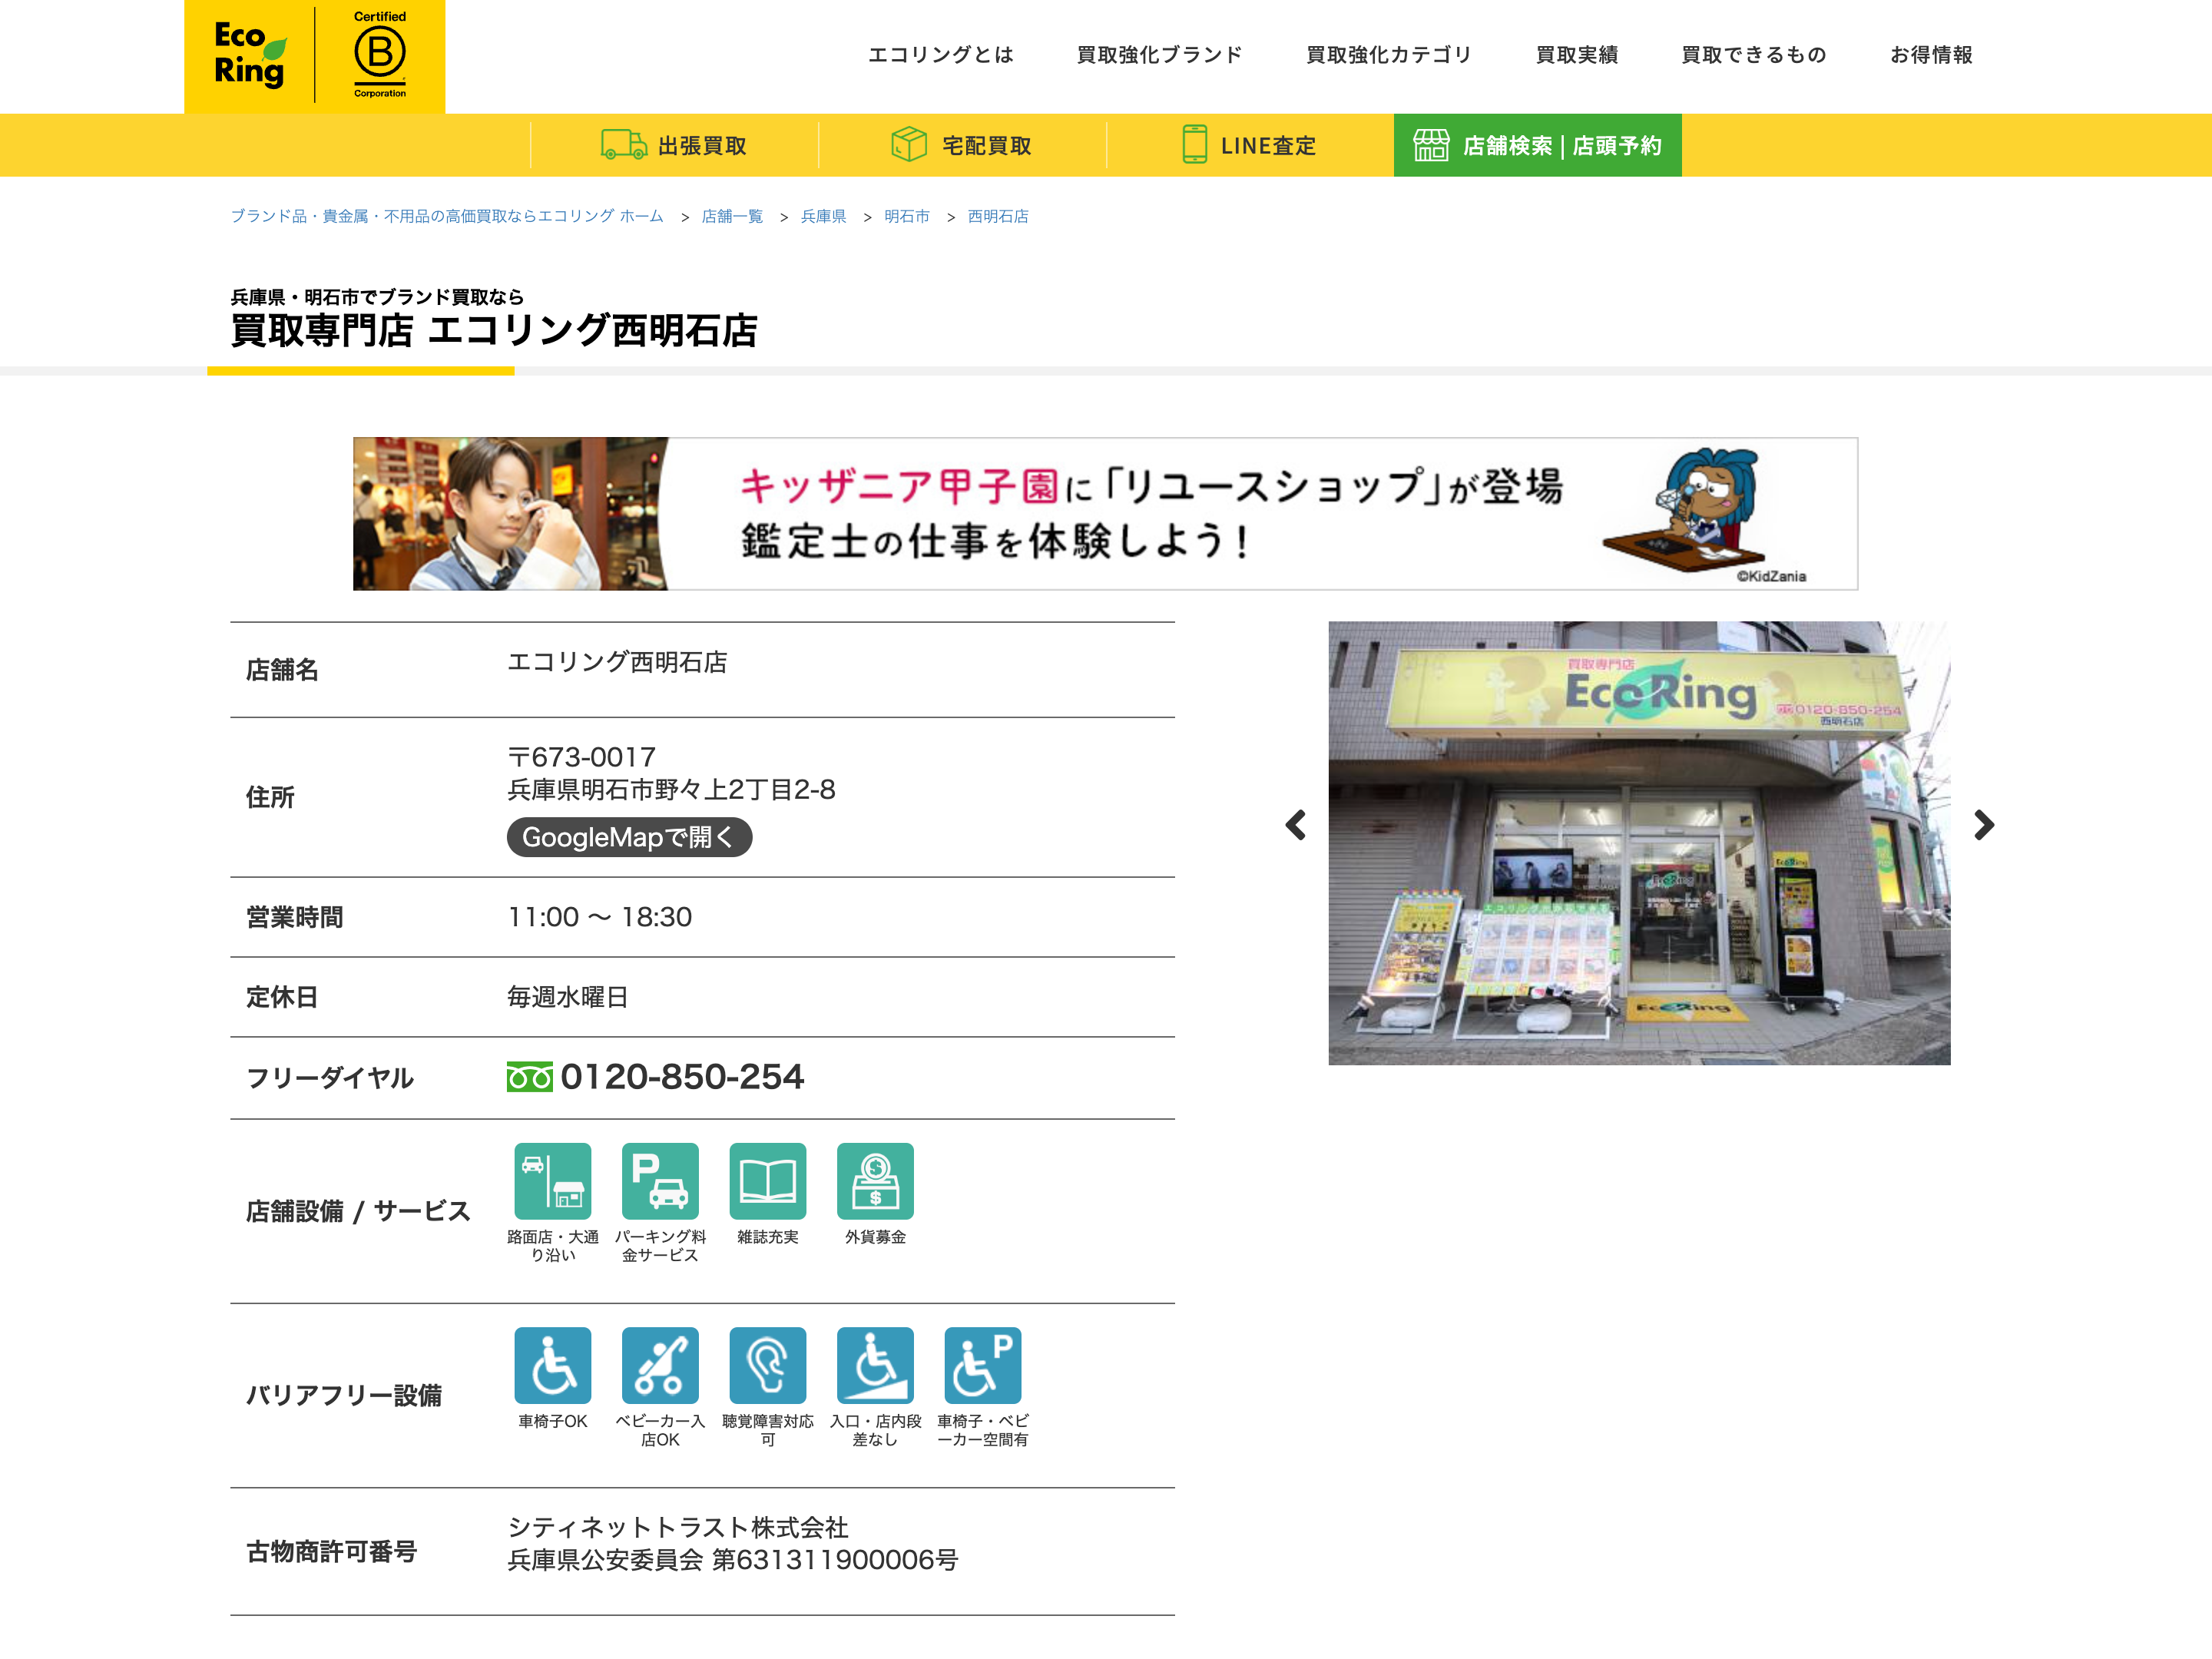
Task: Select the LINE査定 tab
Action: coord(1250,145)
